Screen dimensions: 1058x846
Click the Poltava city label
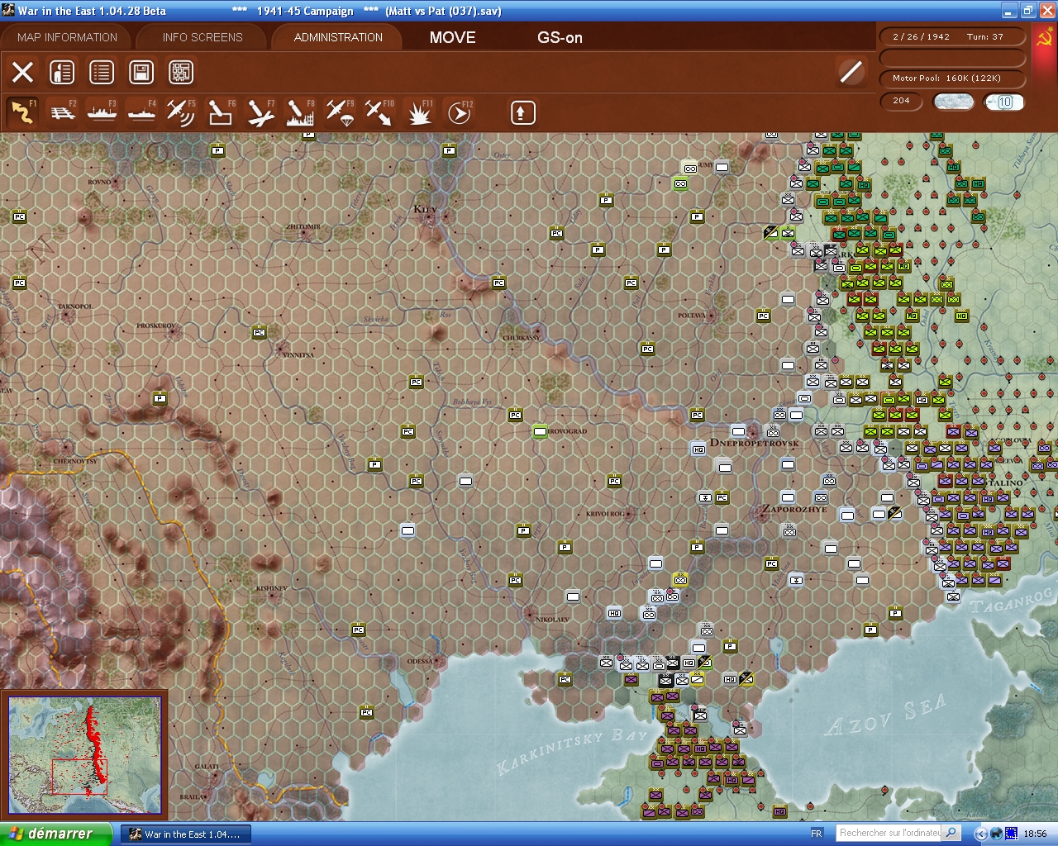click(692, 316)
